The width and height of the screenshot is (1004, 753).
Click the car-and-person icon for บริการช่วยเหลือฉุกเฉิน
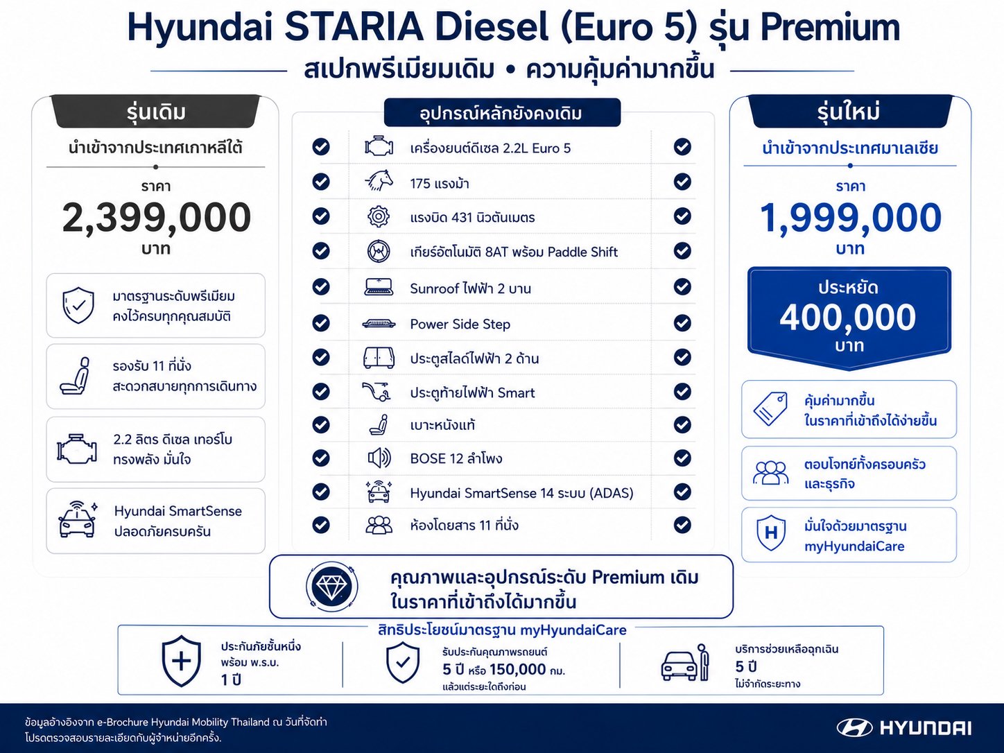[x=684, y=663]
